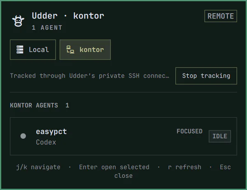This screenshot has height=190, width=247.
Task: Click the r refresh hint
Action: coord(184,167)
